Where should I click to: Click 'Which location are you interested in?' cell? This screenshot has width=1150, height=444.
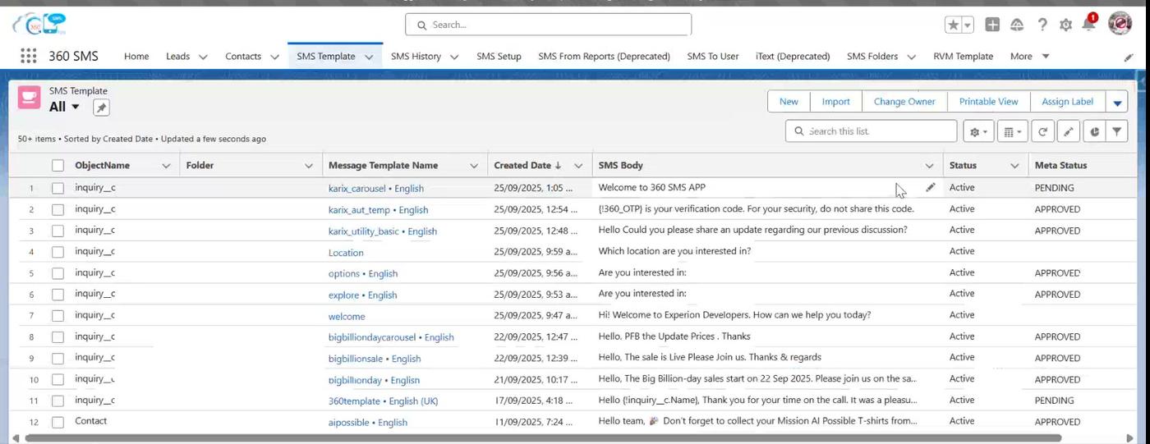click(674, 251)
